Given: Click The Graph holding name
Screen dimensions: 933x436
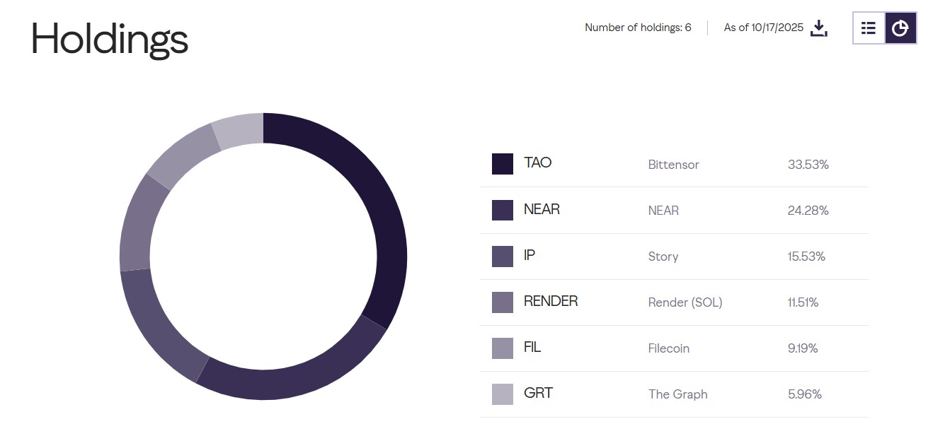Looking at the screenshot, I should click(677, 394).
